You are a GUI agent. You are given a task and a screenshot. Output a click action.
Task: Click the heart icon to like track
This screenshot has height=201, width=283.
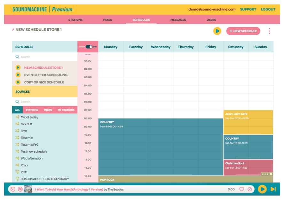(x=241, y=189)
